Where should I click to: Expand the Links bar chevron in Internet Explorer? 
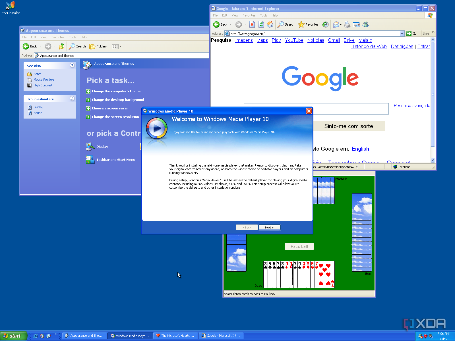click(x=433, y=33)
